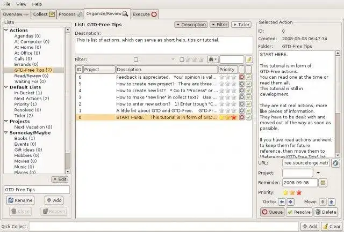Click Add button beside Quick Collect

[310, 226]
